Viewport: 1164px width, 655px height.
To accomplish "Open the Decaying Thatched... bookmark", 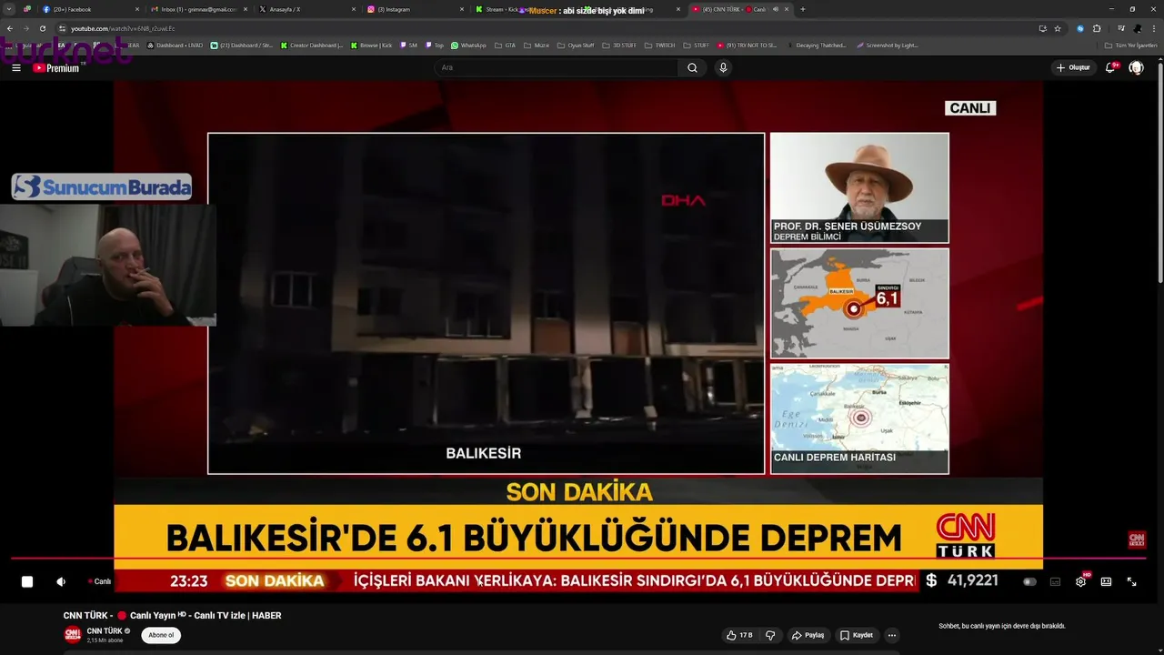I will point(816,45).
